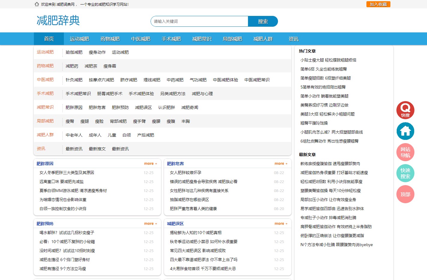Open the 肥胖原因 panel heading
The width and height of the screenshot is (427, 280).
(45, 164)
